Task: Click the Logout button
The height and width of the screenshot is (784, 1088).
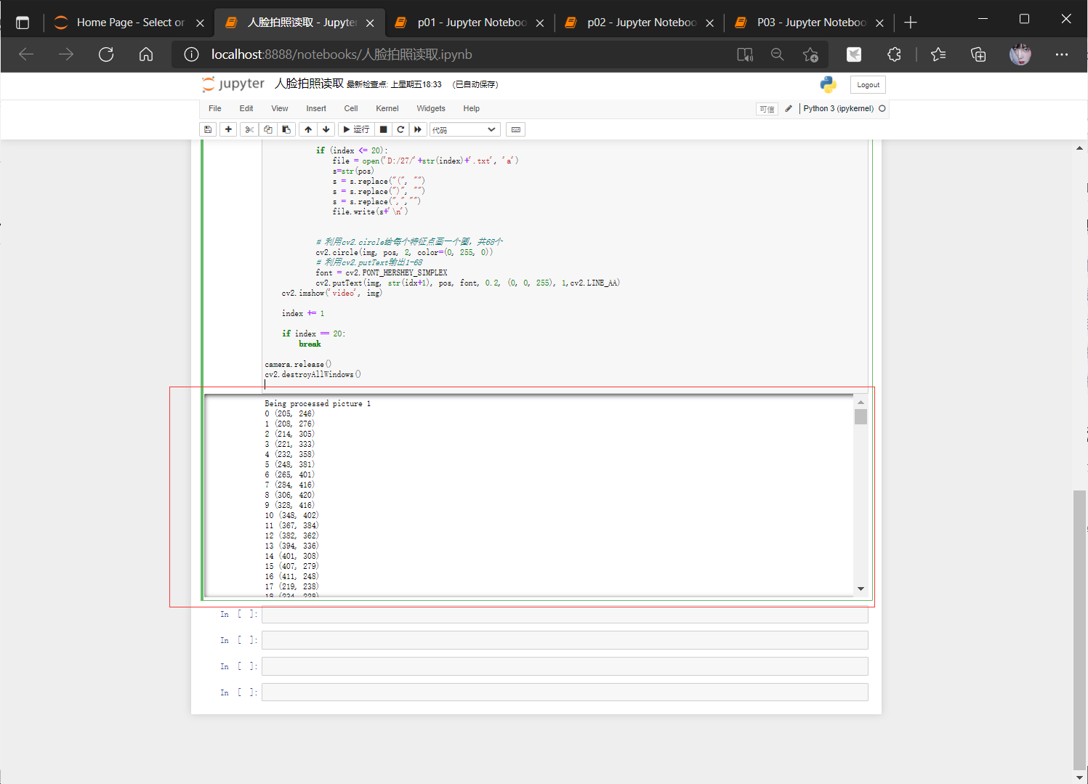Action: (868, 85)
